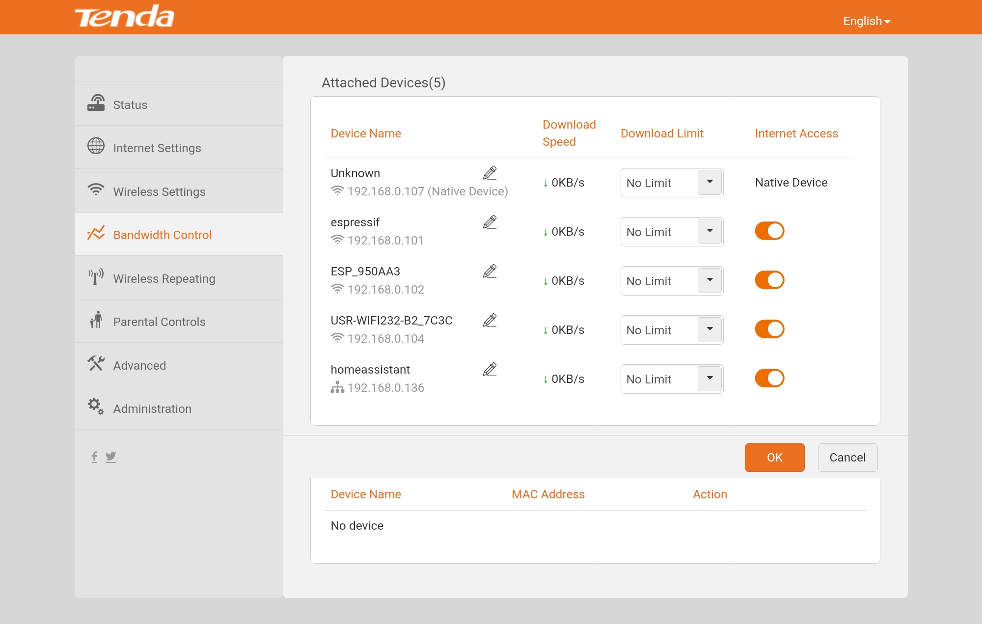982x624 pixels.
Task: Rename the homeassistant device via pencil icon
Action: coord(490,369)
